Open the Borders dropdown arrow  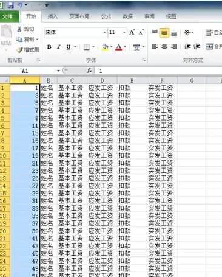pyautogui.click(x=93, y=47)
